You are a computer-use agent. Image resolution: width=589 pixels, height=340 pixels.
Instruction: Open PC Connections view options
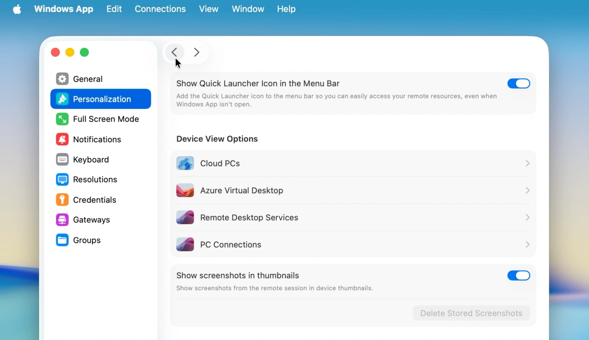click(x=353, y=244)
